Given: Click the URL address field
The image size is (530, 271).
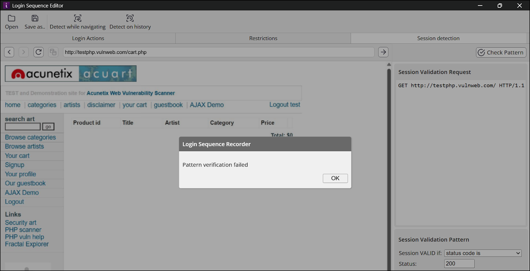Looking at the screenshot, I should coord(219,52).
